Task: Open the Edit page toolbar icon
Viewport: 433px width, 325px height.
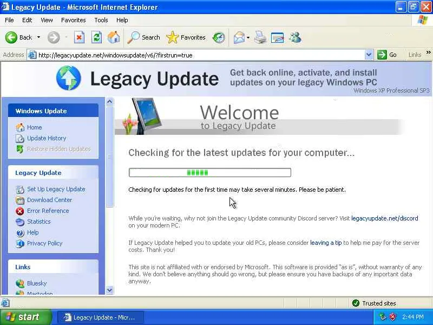Action: coord(277,37)
